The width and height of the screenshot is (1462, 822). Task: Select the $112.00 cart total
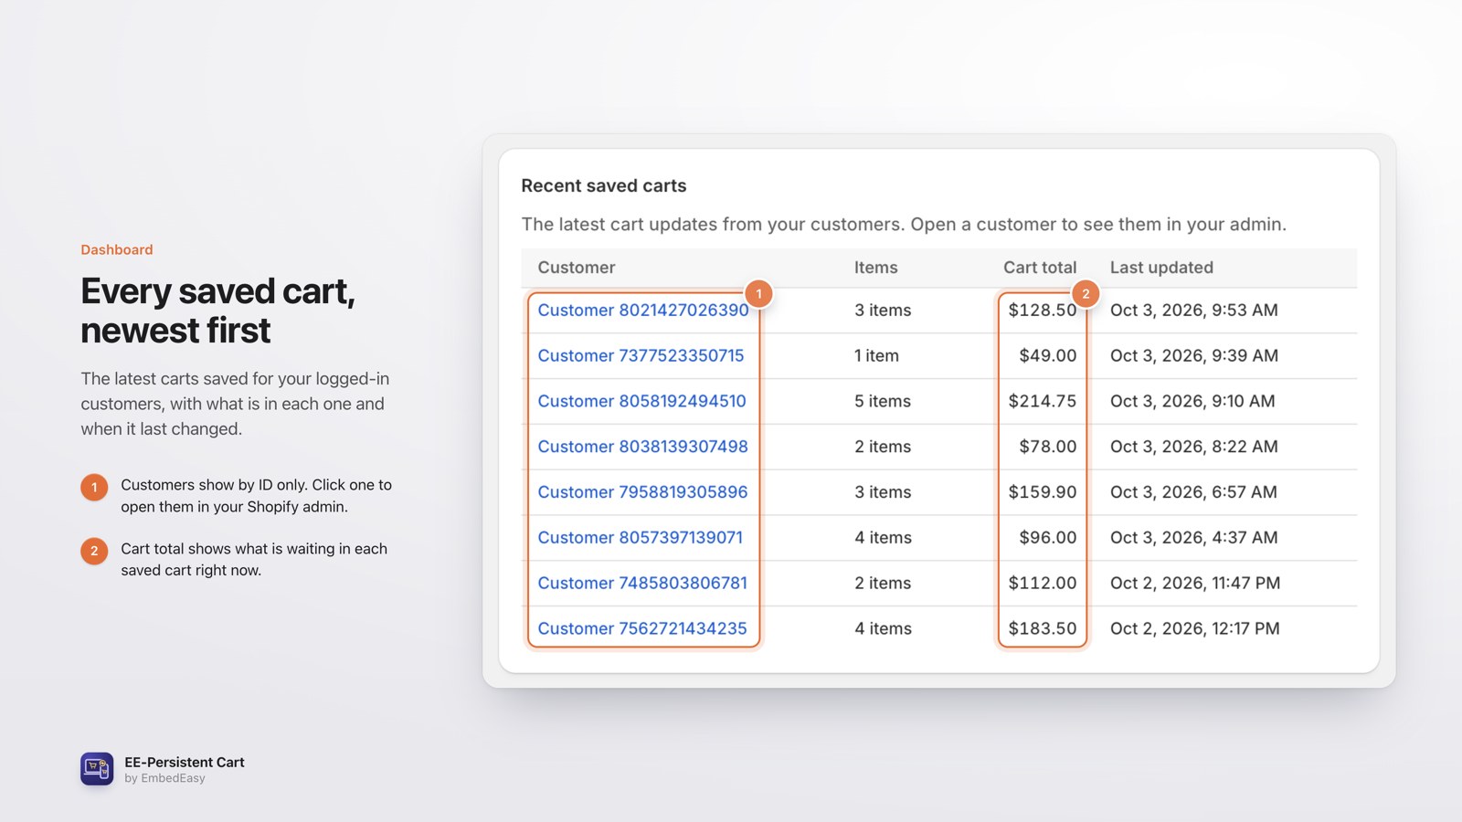click(1043, 584)
